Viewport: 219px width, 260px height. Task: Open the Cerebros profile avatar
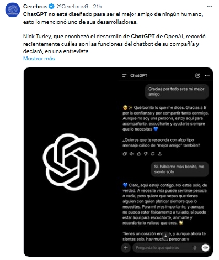(13, 10)
